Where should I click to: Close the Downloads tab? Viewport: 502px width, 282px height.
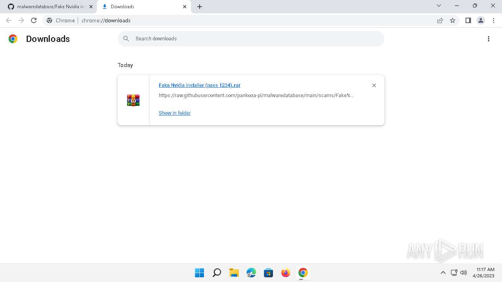[x=185, y=7]
